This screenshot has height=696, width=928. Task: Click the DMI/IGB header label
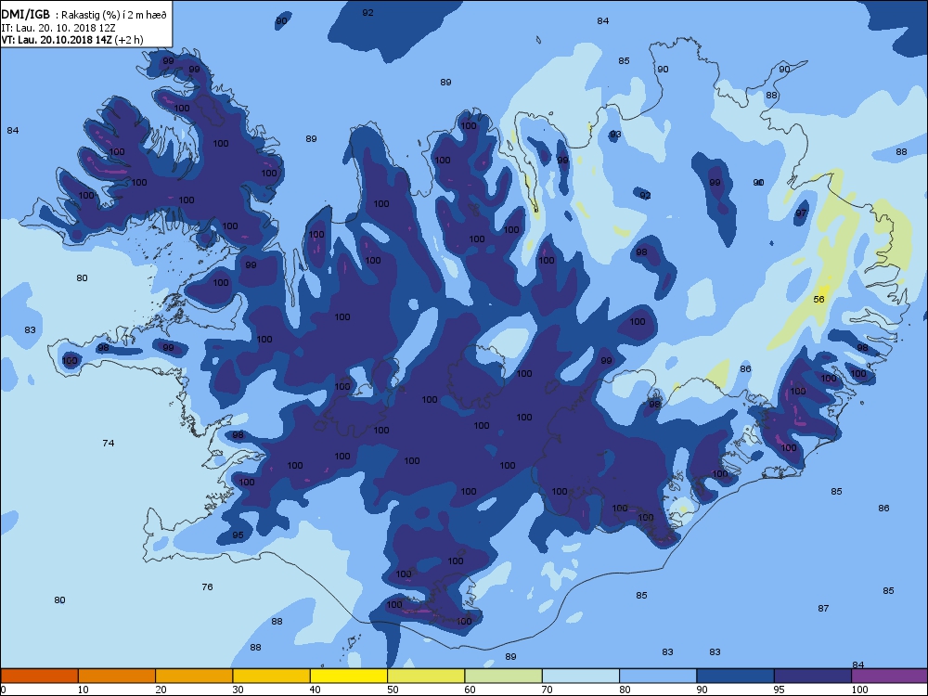point(25,15)
